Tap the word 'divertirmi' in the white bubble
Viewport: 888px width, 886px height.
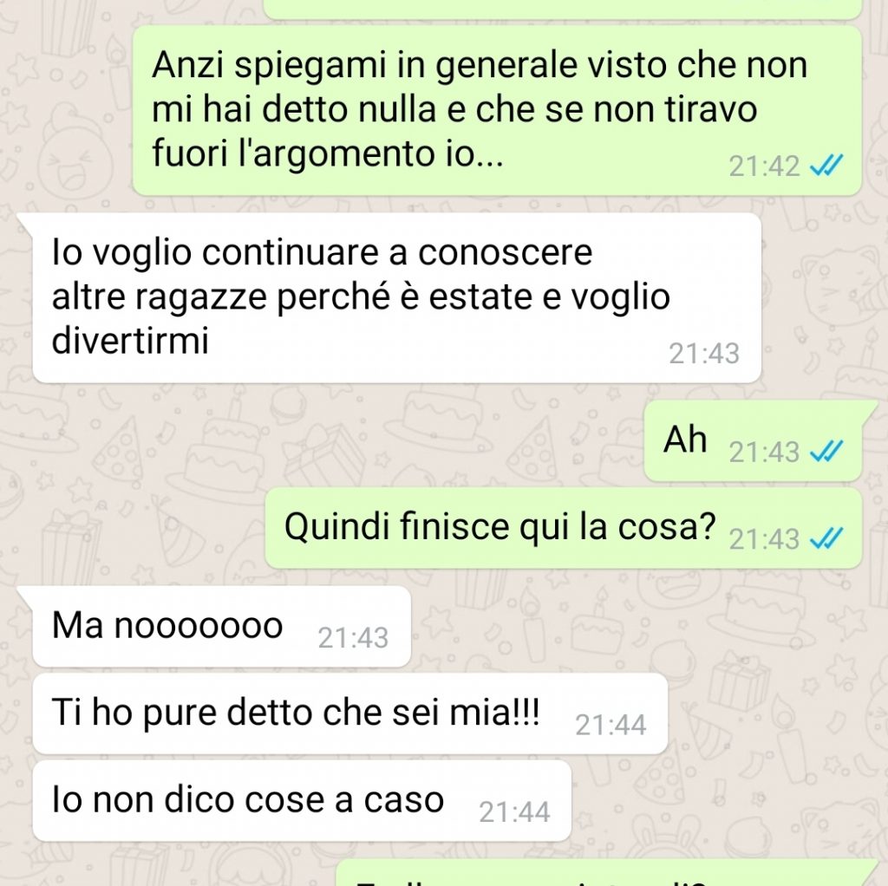(130, 340)
